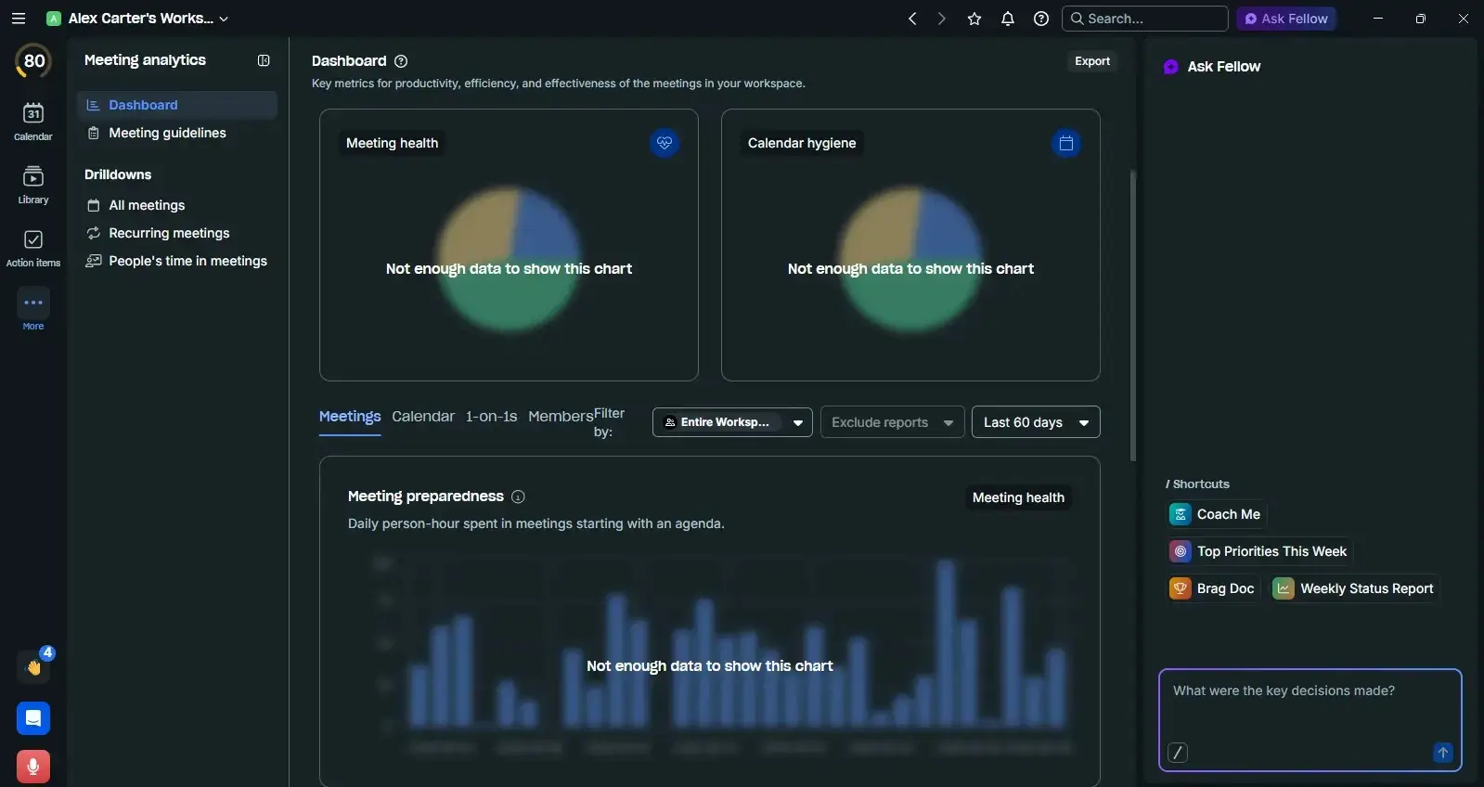This screenshot has height=787, width=1484.
Task: Click the Meeting preparedness info icon
Action: tap(519, 497)
